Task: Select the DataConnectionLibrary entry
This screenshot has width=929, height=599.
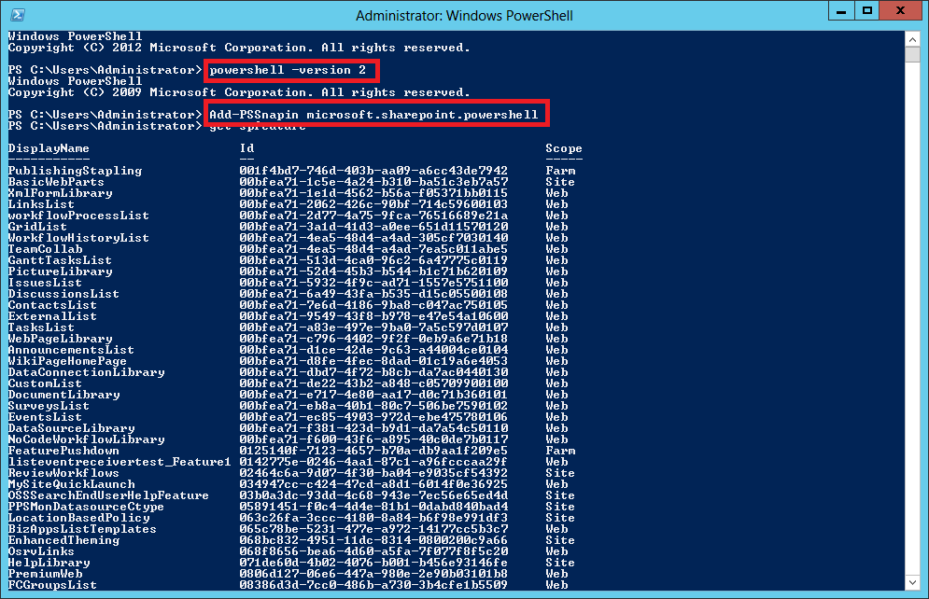Action: tap(87, 372)
